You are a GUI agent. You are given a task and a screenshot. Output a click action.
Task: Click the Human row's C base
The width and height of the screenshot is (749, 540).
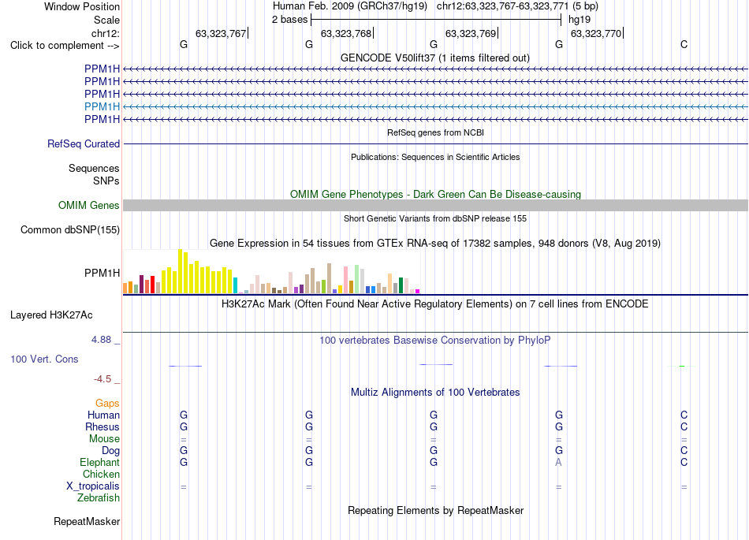coord(684,415)
